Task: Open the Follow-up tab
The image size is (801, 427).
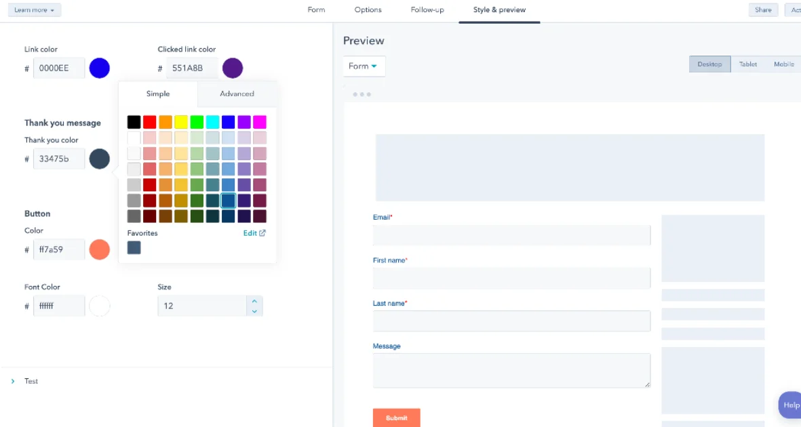Action: [427, 9]
